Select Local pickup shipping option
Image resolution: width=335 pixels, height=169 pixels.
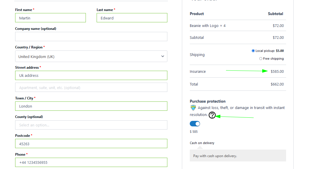click(x=253, y=51)
